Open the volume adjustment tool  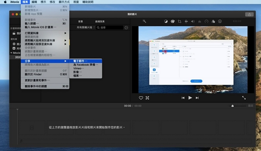click(193, 21)
